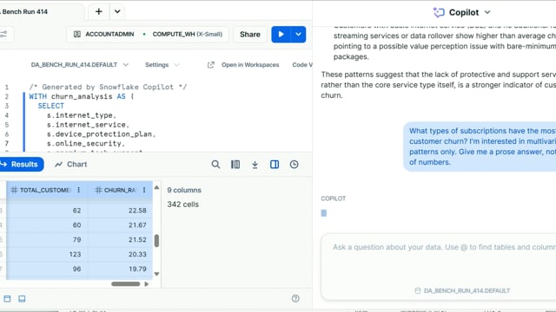The width and height of the screenshot is (556, 312).
Task: Click the '9 columns' summary text
Action: [x=184, y=190]
